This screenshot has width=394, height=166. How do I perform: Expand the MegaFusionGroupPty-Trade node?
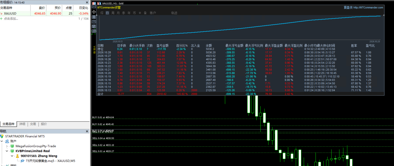(7, 146)
